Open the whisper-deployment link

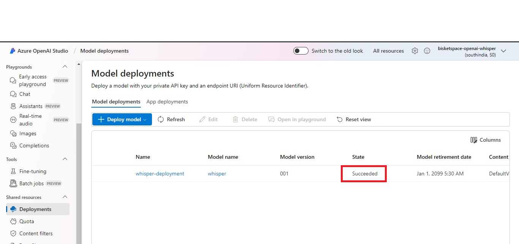[x=160, y=174]
